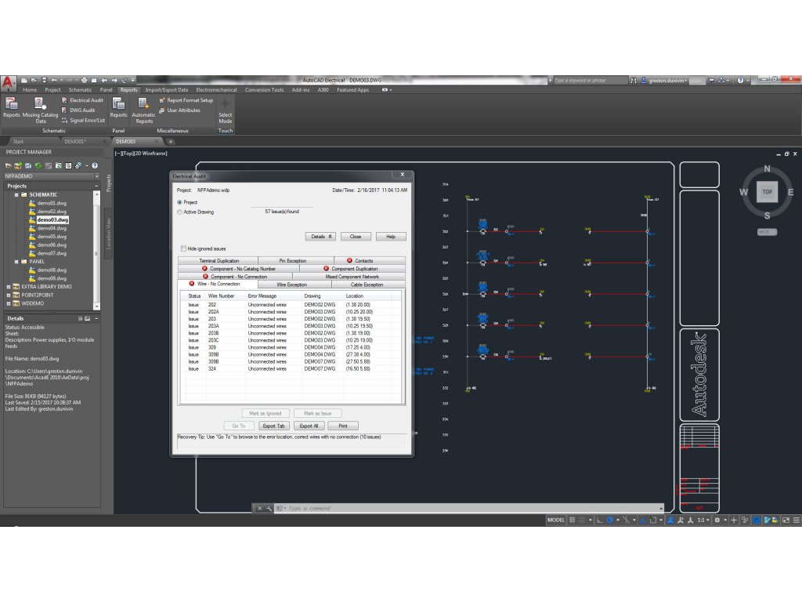Image resolution: width=802 pixels, height=602 pixels.
Task: Open workspace switching gear icon
Action: [717, 520]
